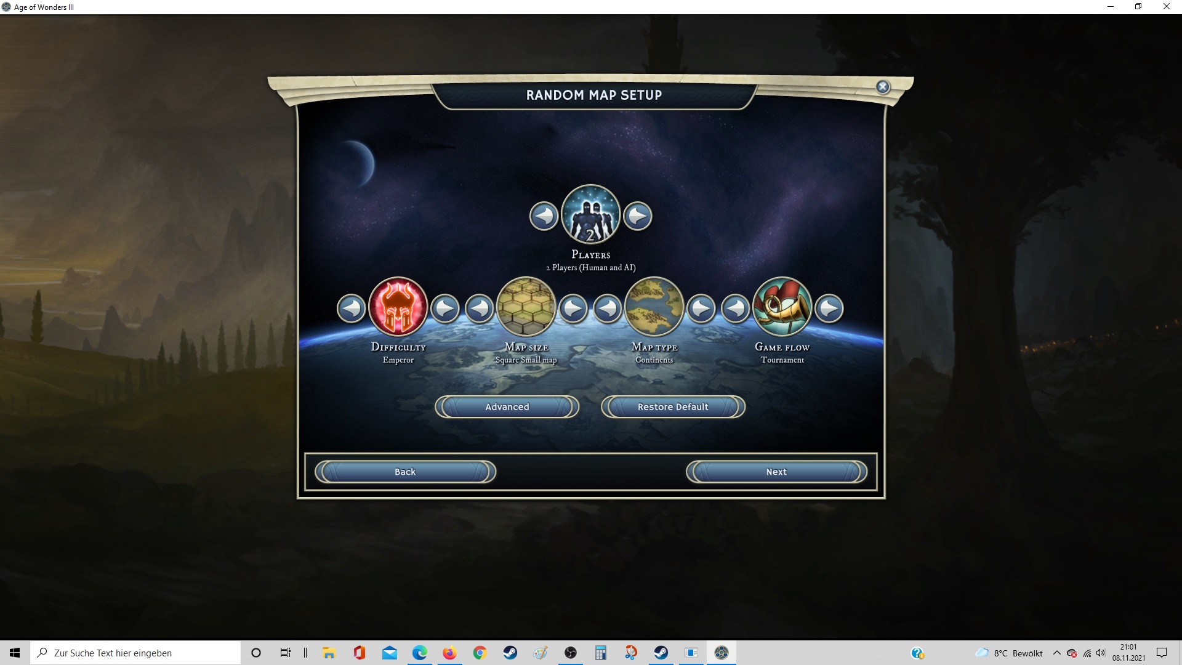Click the Continents Map Type icon
The image size is (1182, 665).
[x=654, y=307]
